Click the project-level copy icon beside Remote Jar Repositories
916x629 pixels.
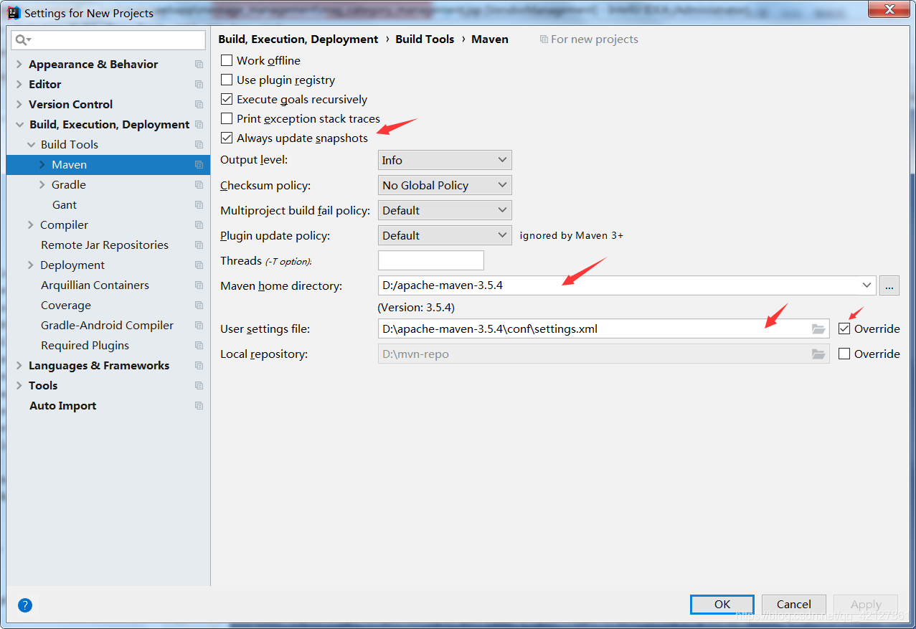(199, 245)
